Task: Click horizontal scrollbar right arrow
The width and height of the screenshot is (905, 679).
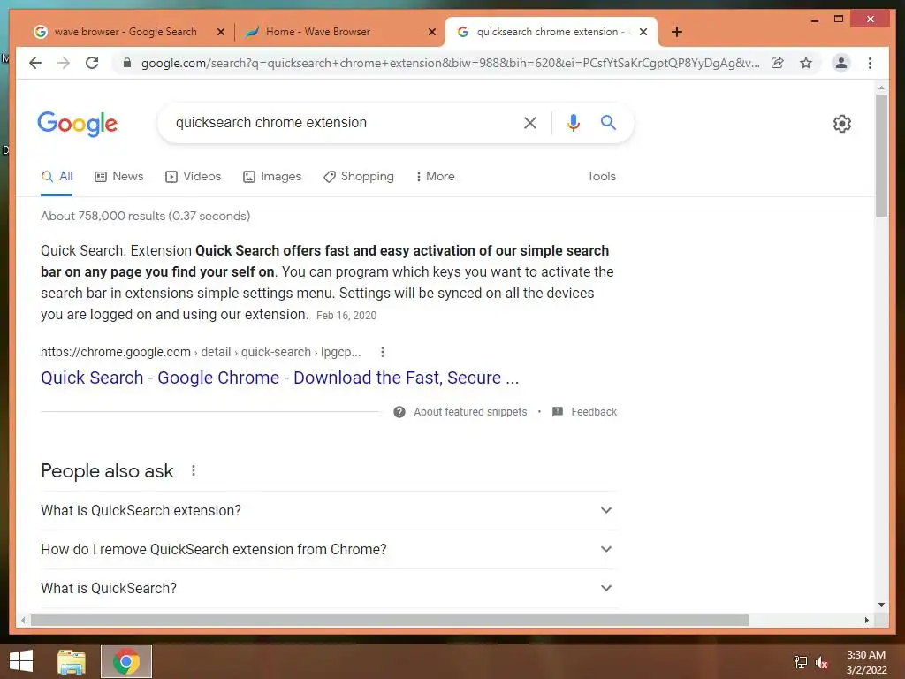Action: (867, 620)
